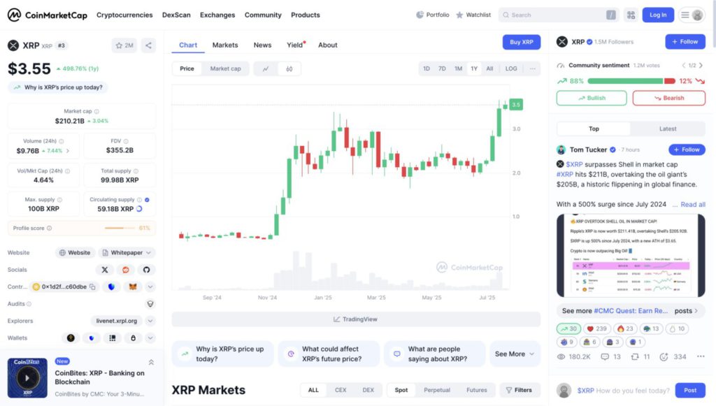Click the Buy XRP button
The height and width of the screenshot is (406, 716).
[521, 42]
